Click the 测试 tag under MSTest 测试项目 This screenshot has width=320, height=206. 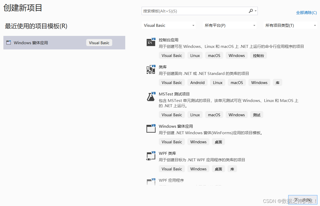[257, 115]
